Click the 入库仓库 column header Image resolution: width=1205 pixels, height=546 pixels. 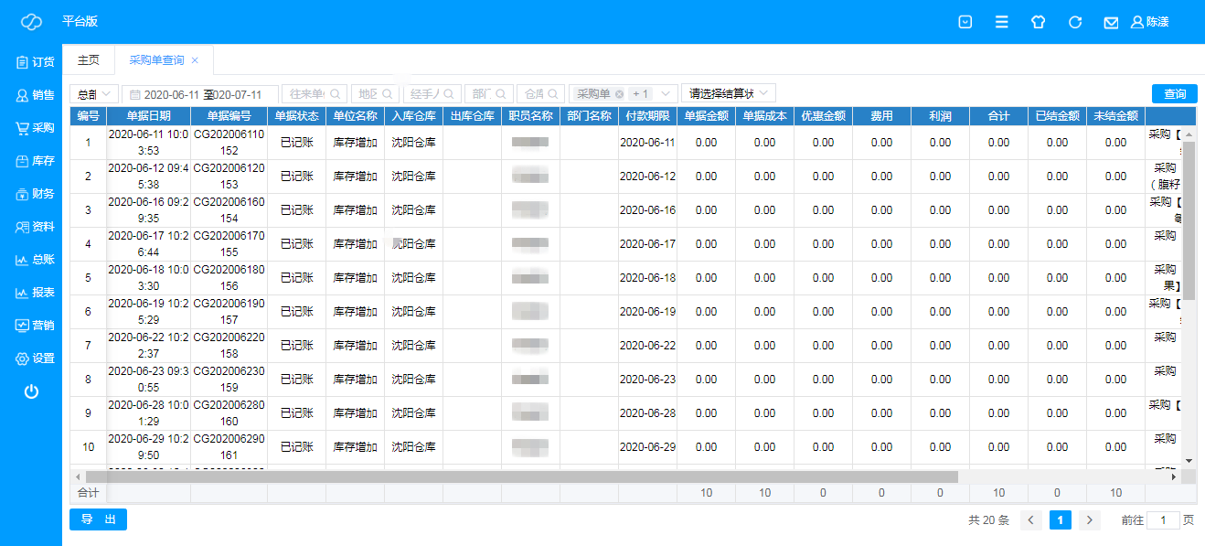tap(414, 116)
